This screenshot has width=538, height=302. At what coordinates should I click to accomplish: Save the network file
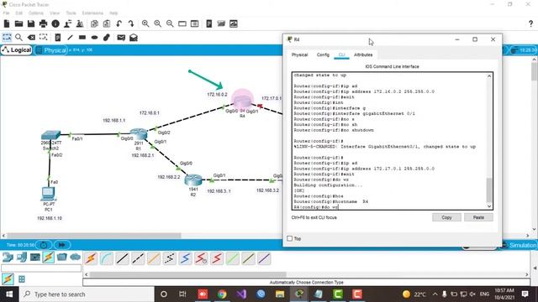pos(31,23)
